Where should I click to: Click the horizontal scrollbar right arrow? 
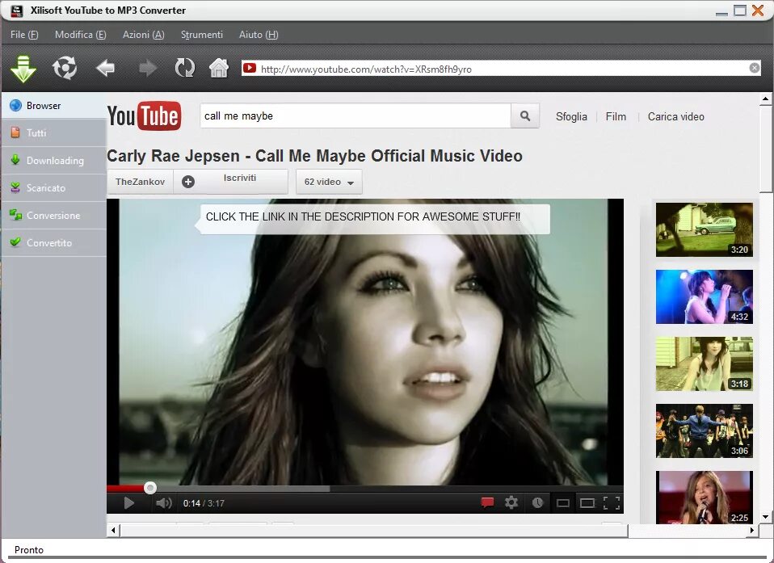coord(752,531)
